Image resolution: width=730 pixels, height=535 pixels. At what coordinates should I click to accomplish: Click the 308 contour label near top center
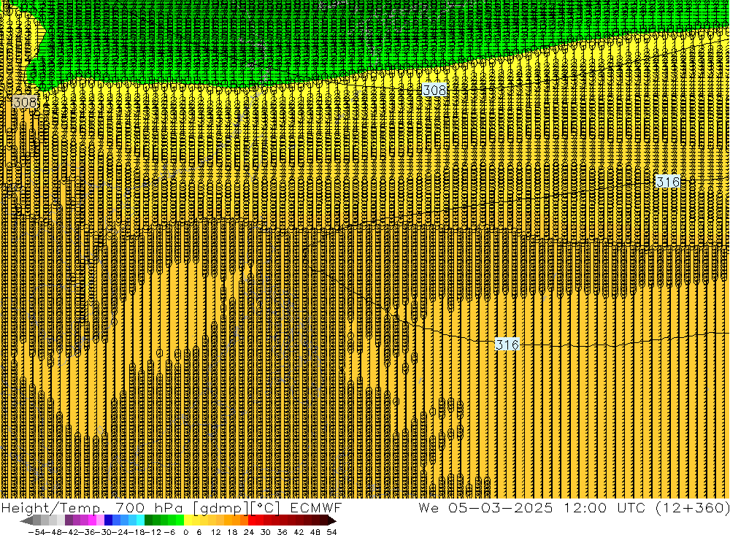coord(434,89)
